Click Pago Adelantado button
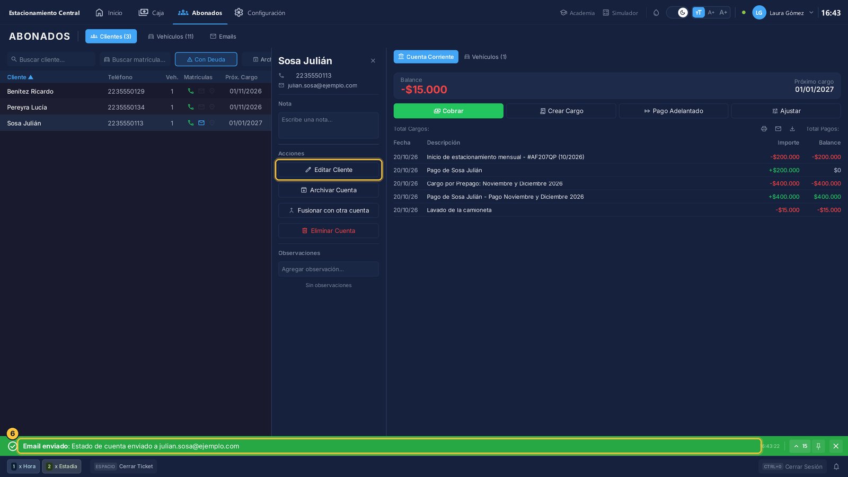Viewport: 848px width, 477px height. click(674, 111)
